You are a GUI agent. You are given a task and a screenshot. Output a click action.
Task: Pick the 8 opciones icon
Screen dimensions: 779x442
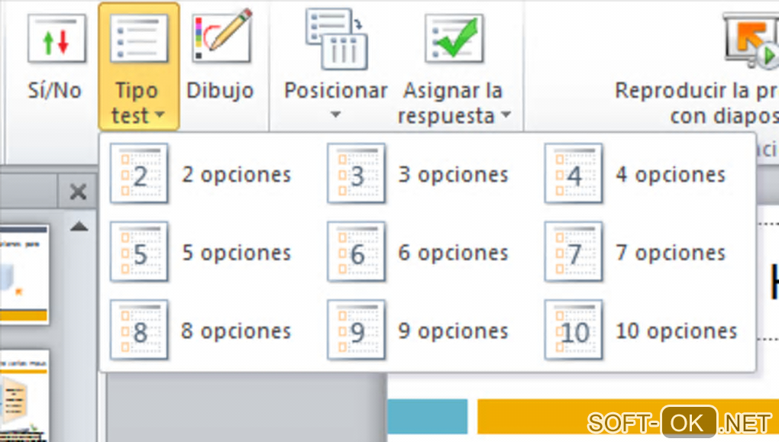point(139,331)
